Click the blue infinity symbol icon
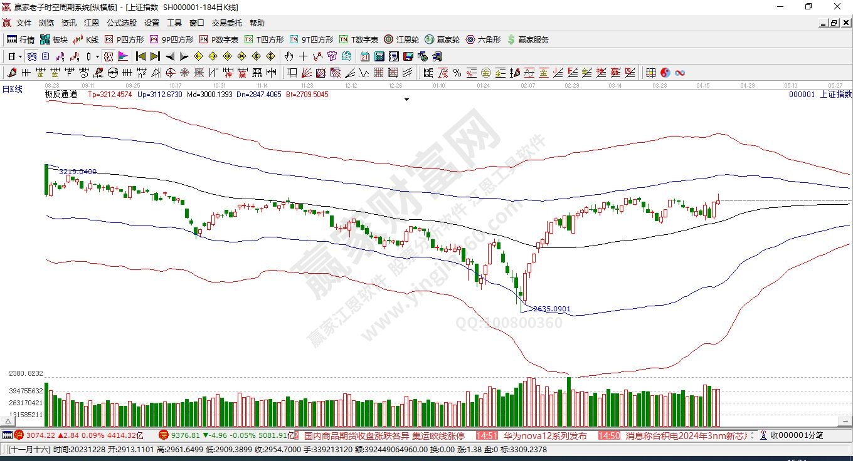 679,73
